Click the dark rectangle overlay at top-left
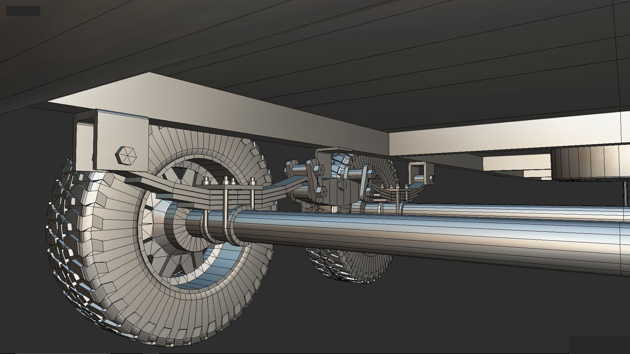630x354 pixels. [23, 10]
